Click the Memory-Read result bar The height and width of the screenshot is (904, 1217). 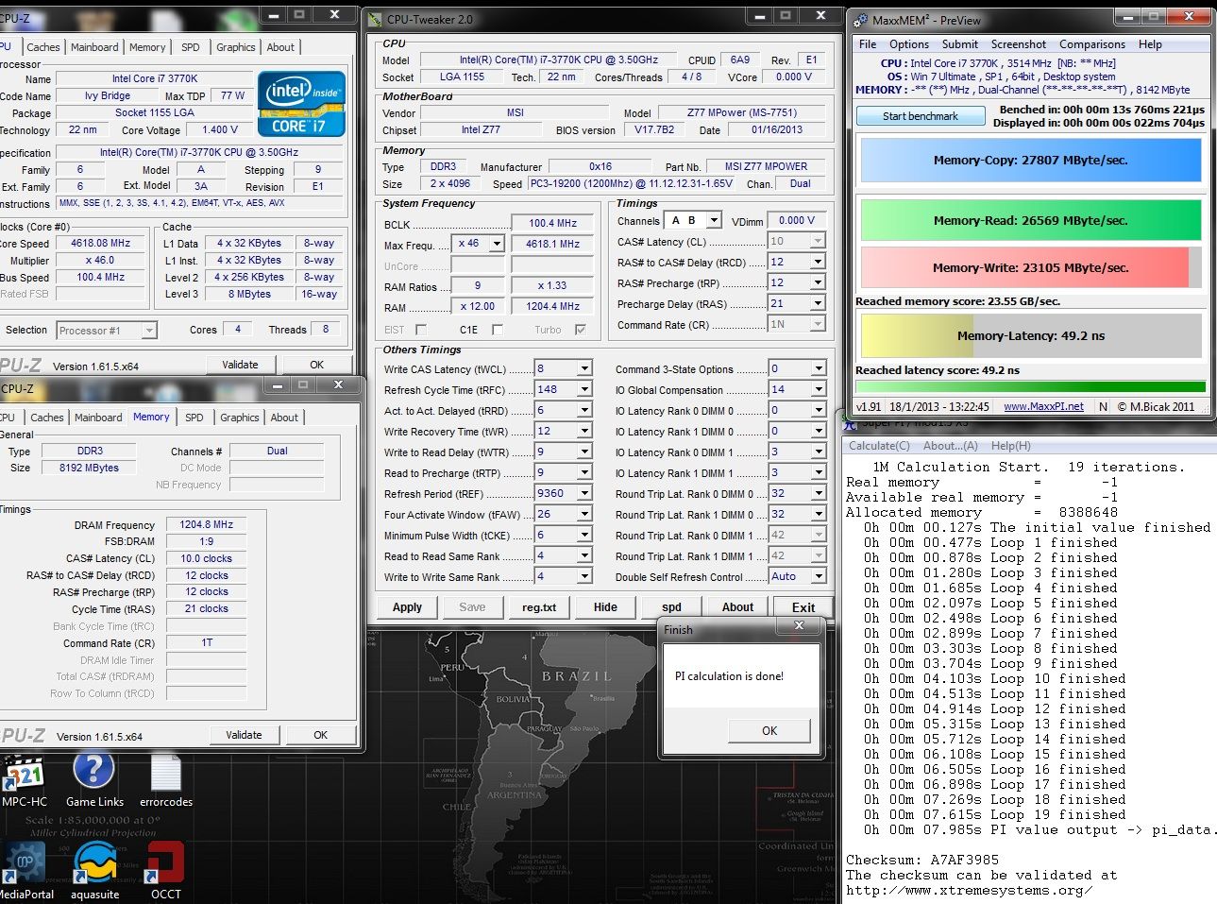1030,221
